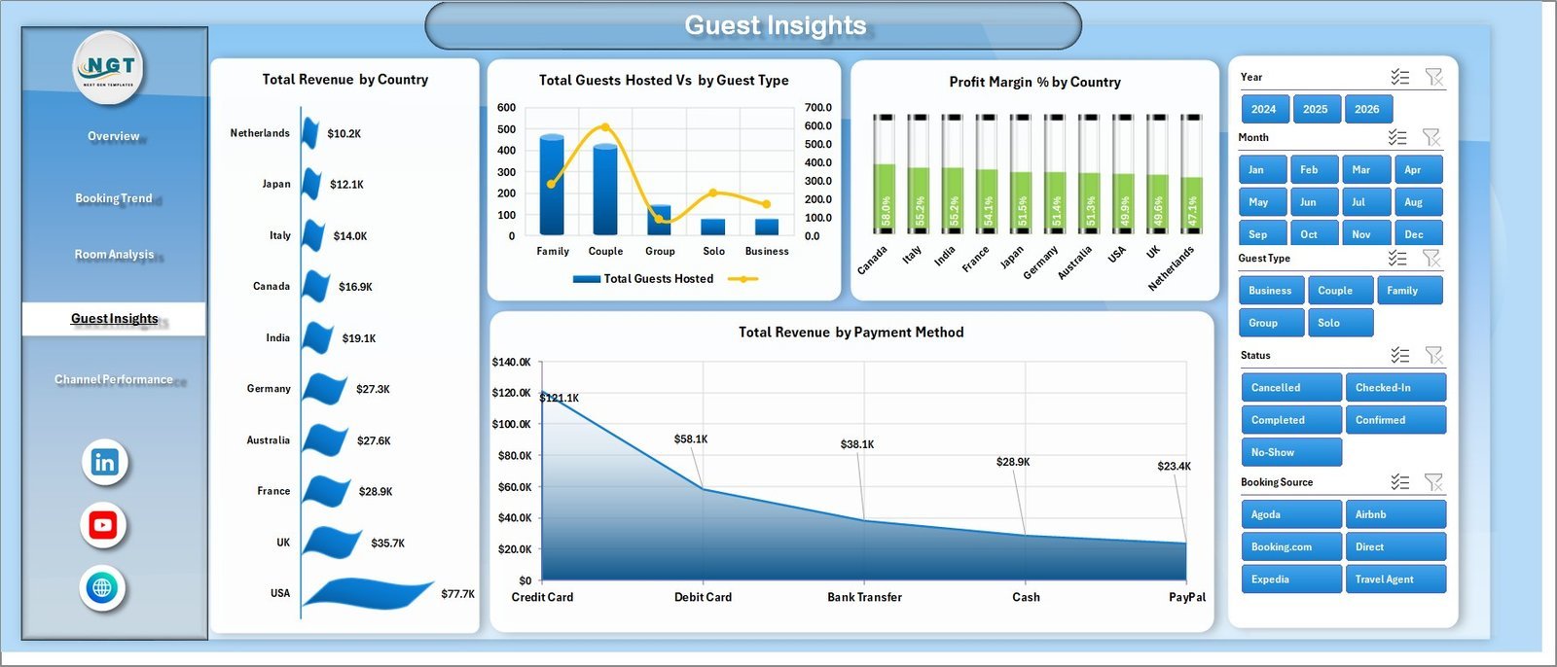Click the USA revenue bar shape
Screen dimensions: 1557x667
[366, 593]
